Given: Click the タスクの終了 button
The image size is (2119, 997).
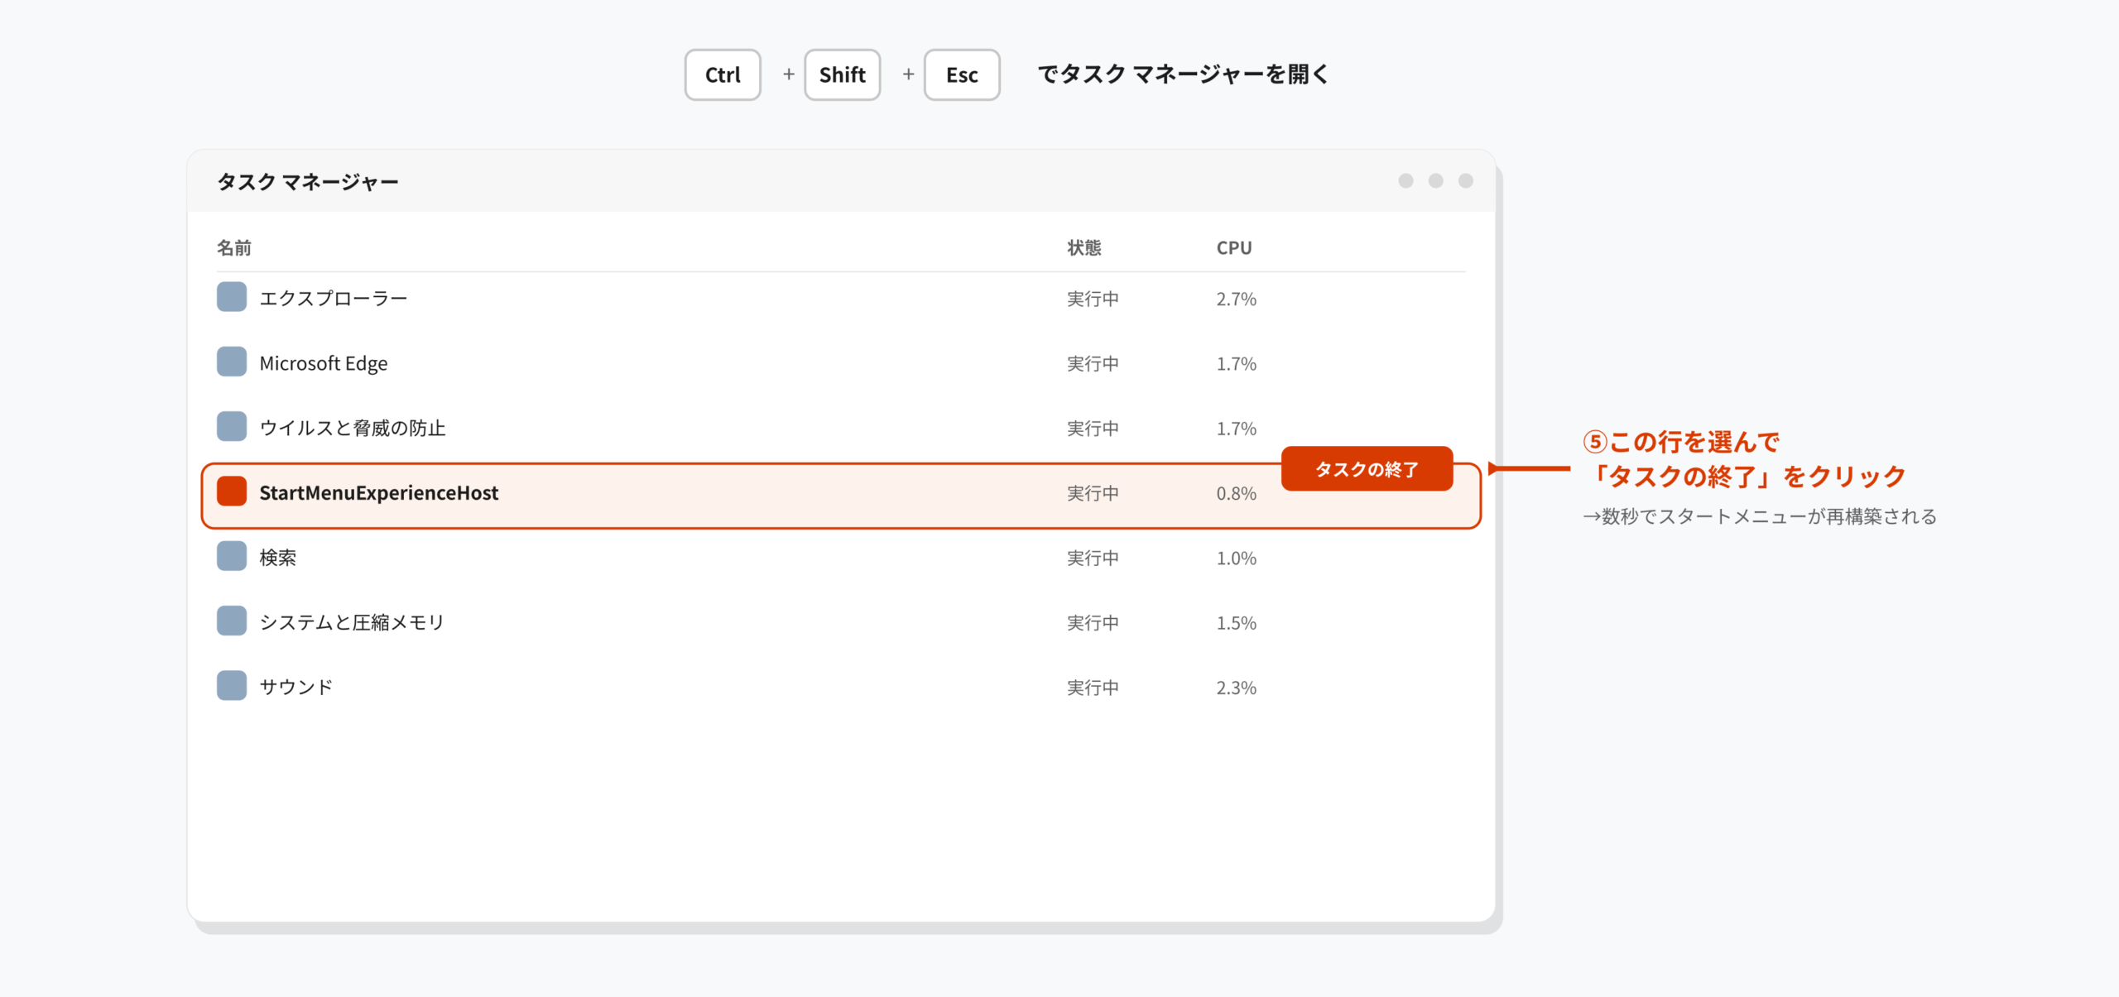Looking at the screenshot, I should pyautogui.click(x=1367, y=469).
